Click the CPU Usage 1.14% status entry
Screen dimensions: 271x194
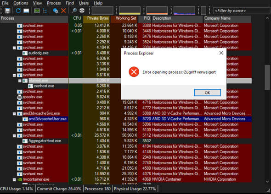click(x=17, y=189)
